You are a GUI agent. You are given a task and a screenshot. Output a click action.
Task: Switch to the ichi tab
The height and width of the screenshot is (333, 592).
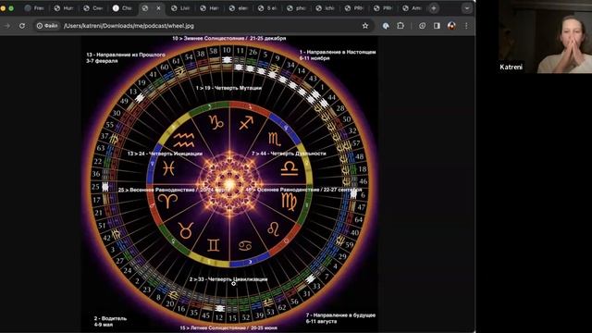(x=326, y=8)
